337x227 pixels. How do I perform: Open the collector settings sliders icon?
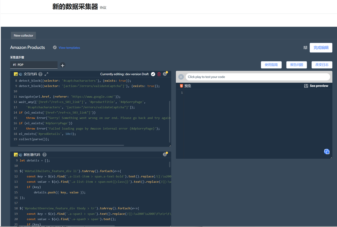(305, 48)
